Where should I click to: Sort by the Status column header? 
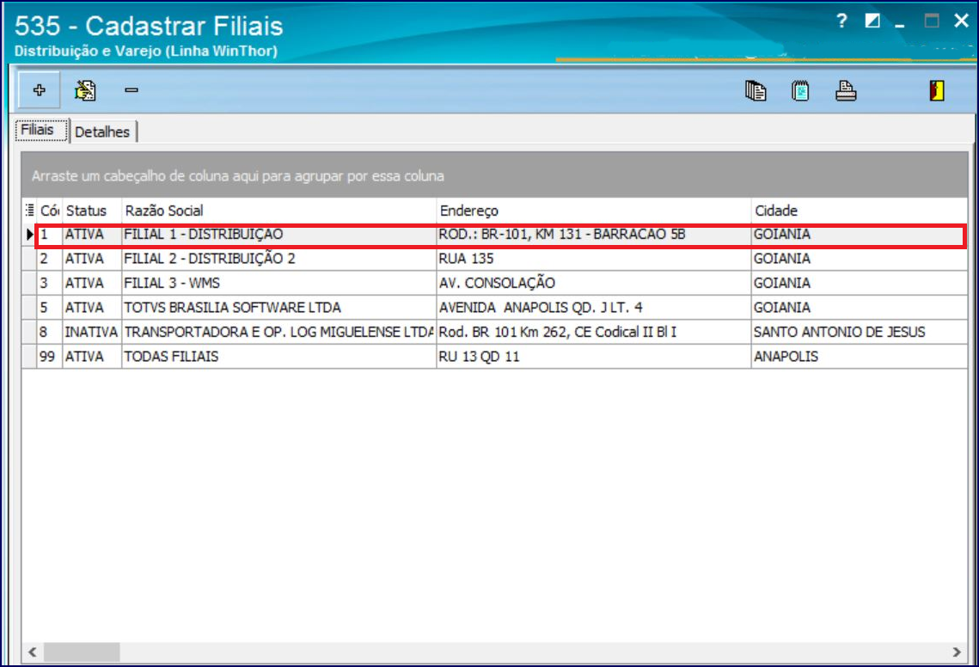pos(92,211)
